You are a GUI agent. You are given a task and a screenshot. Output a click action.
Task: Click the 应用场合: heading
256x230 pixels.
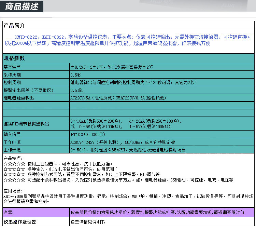pos(13,191)
